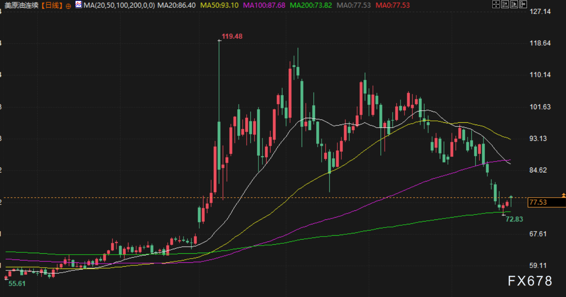Click the orange plus circle next to 日线
This screenshot has width=566, height=297.
point(68,5)
